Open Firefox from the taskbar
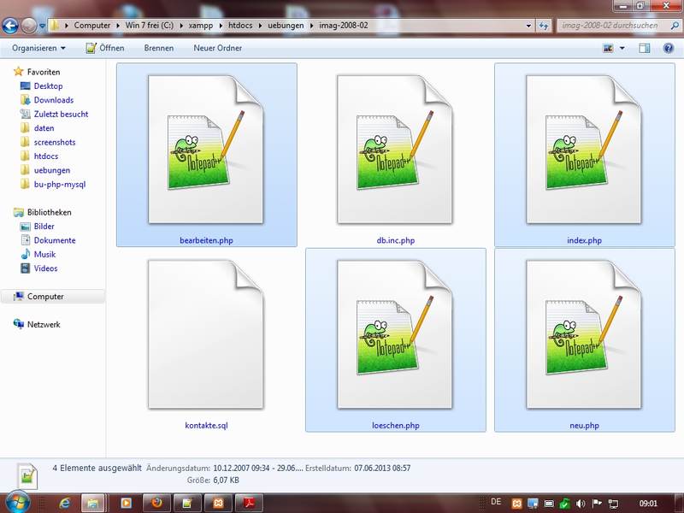This screenshot has height=513, width=684. click(x=156, y=502)
